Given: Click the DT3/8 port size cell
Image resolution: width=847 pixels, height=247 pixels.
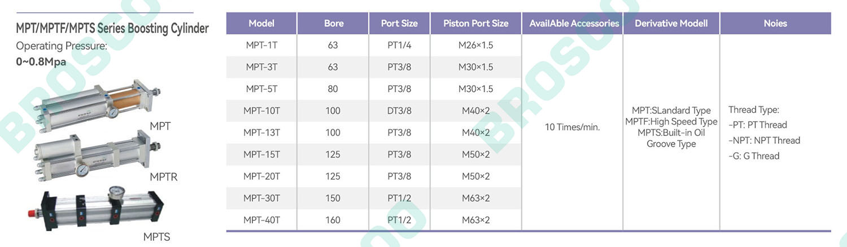Looking at the screenshot, I should tap(399, 111).
